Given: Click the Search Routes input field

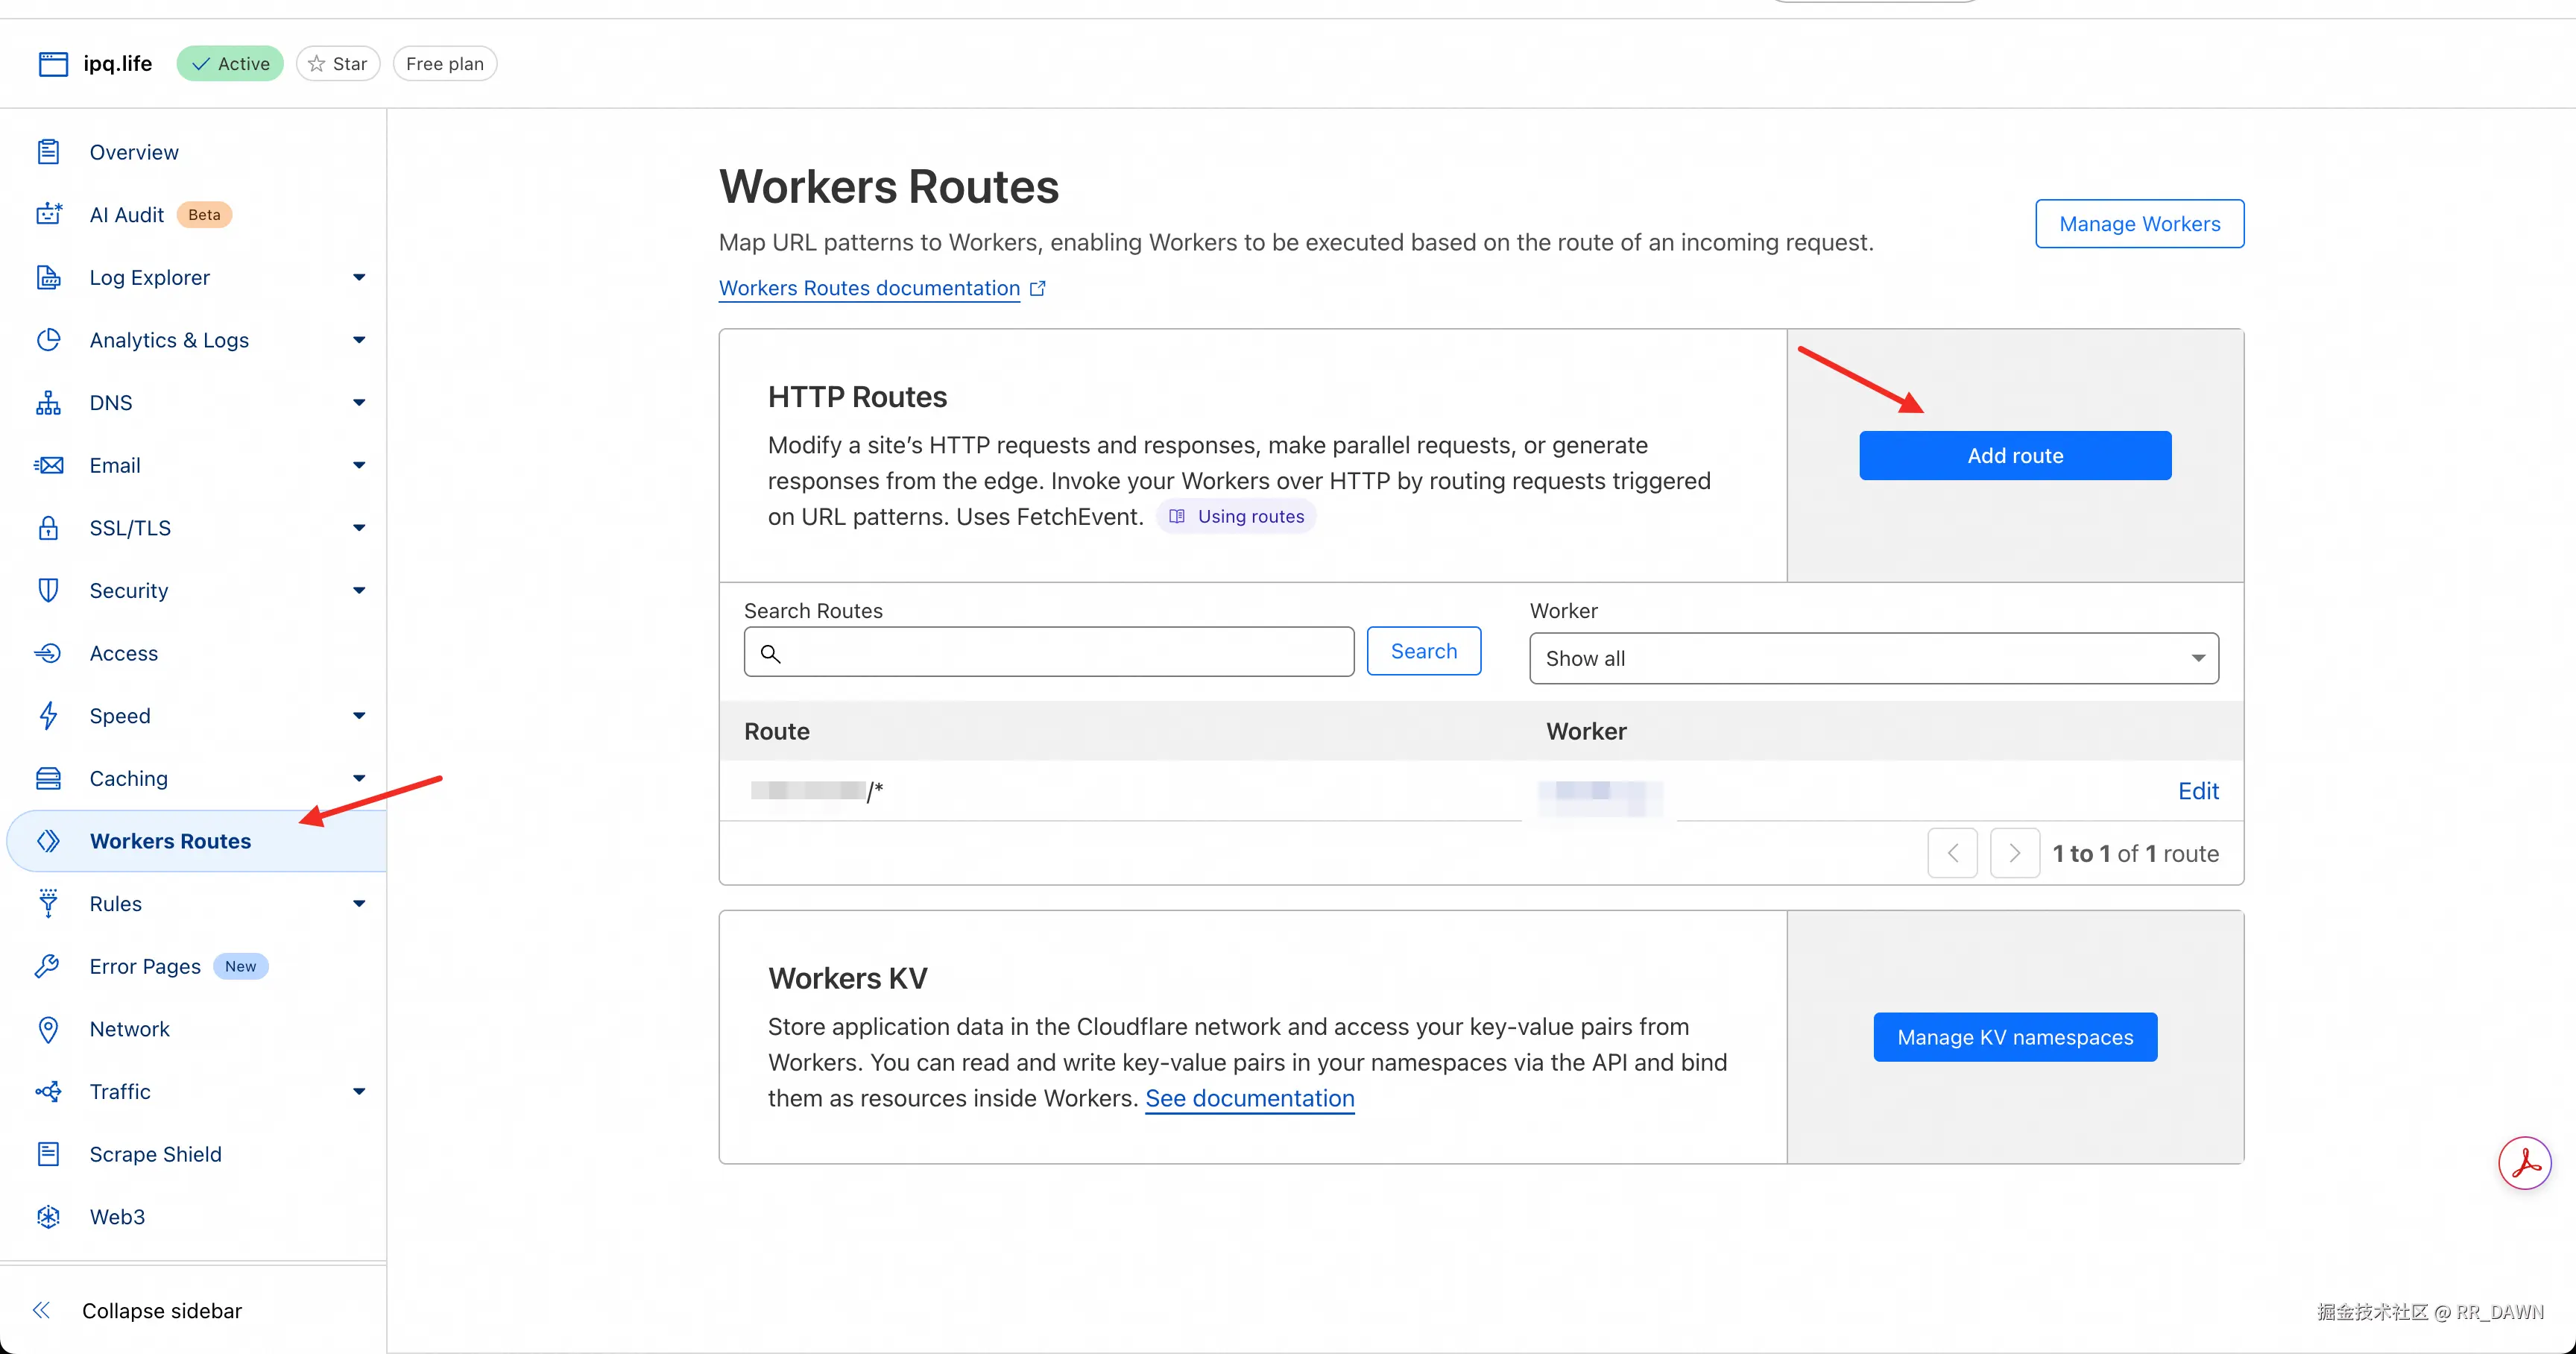Looking at the screenshot, I should 1060,652.
